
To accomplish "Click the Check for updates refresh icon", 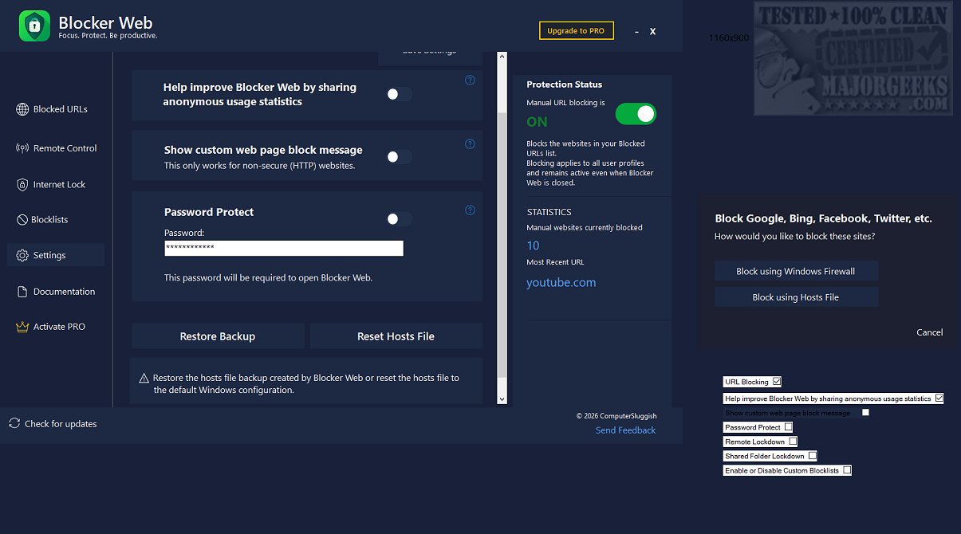I will tap(14, 423).
